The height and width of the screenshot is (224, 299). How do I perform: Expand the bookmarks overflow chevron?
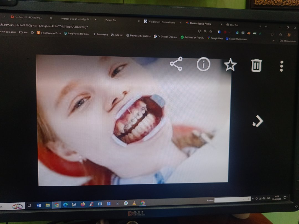click(274, 41)
